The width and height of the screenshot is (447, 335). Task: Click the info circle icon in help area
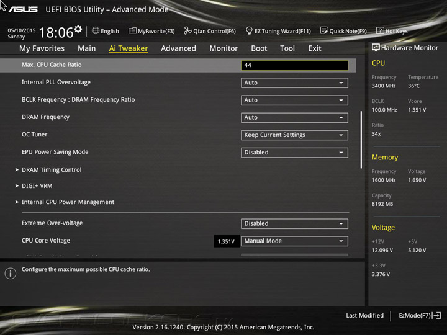click(11, 274)
